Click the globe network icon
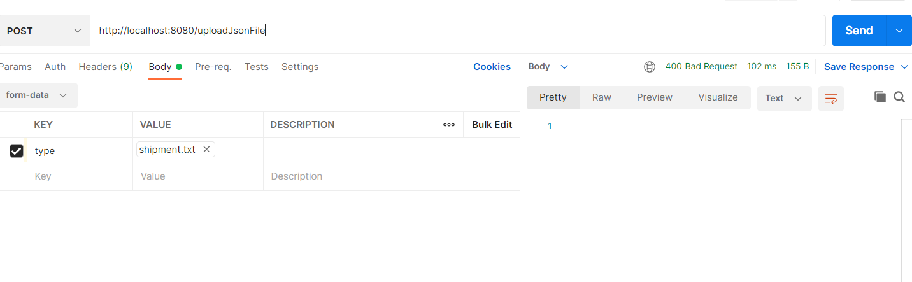This screenshot has height=282, width=912. coord(650,67)
